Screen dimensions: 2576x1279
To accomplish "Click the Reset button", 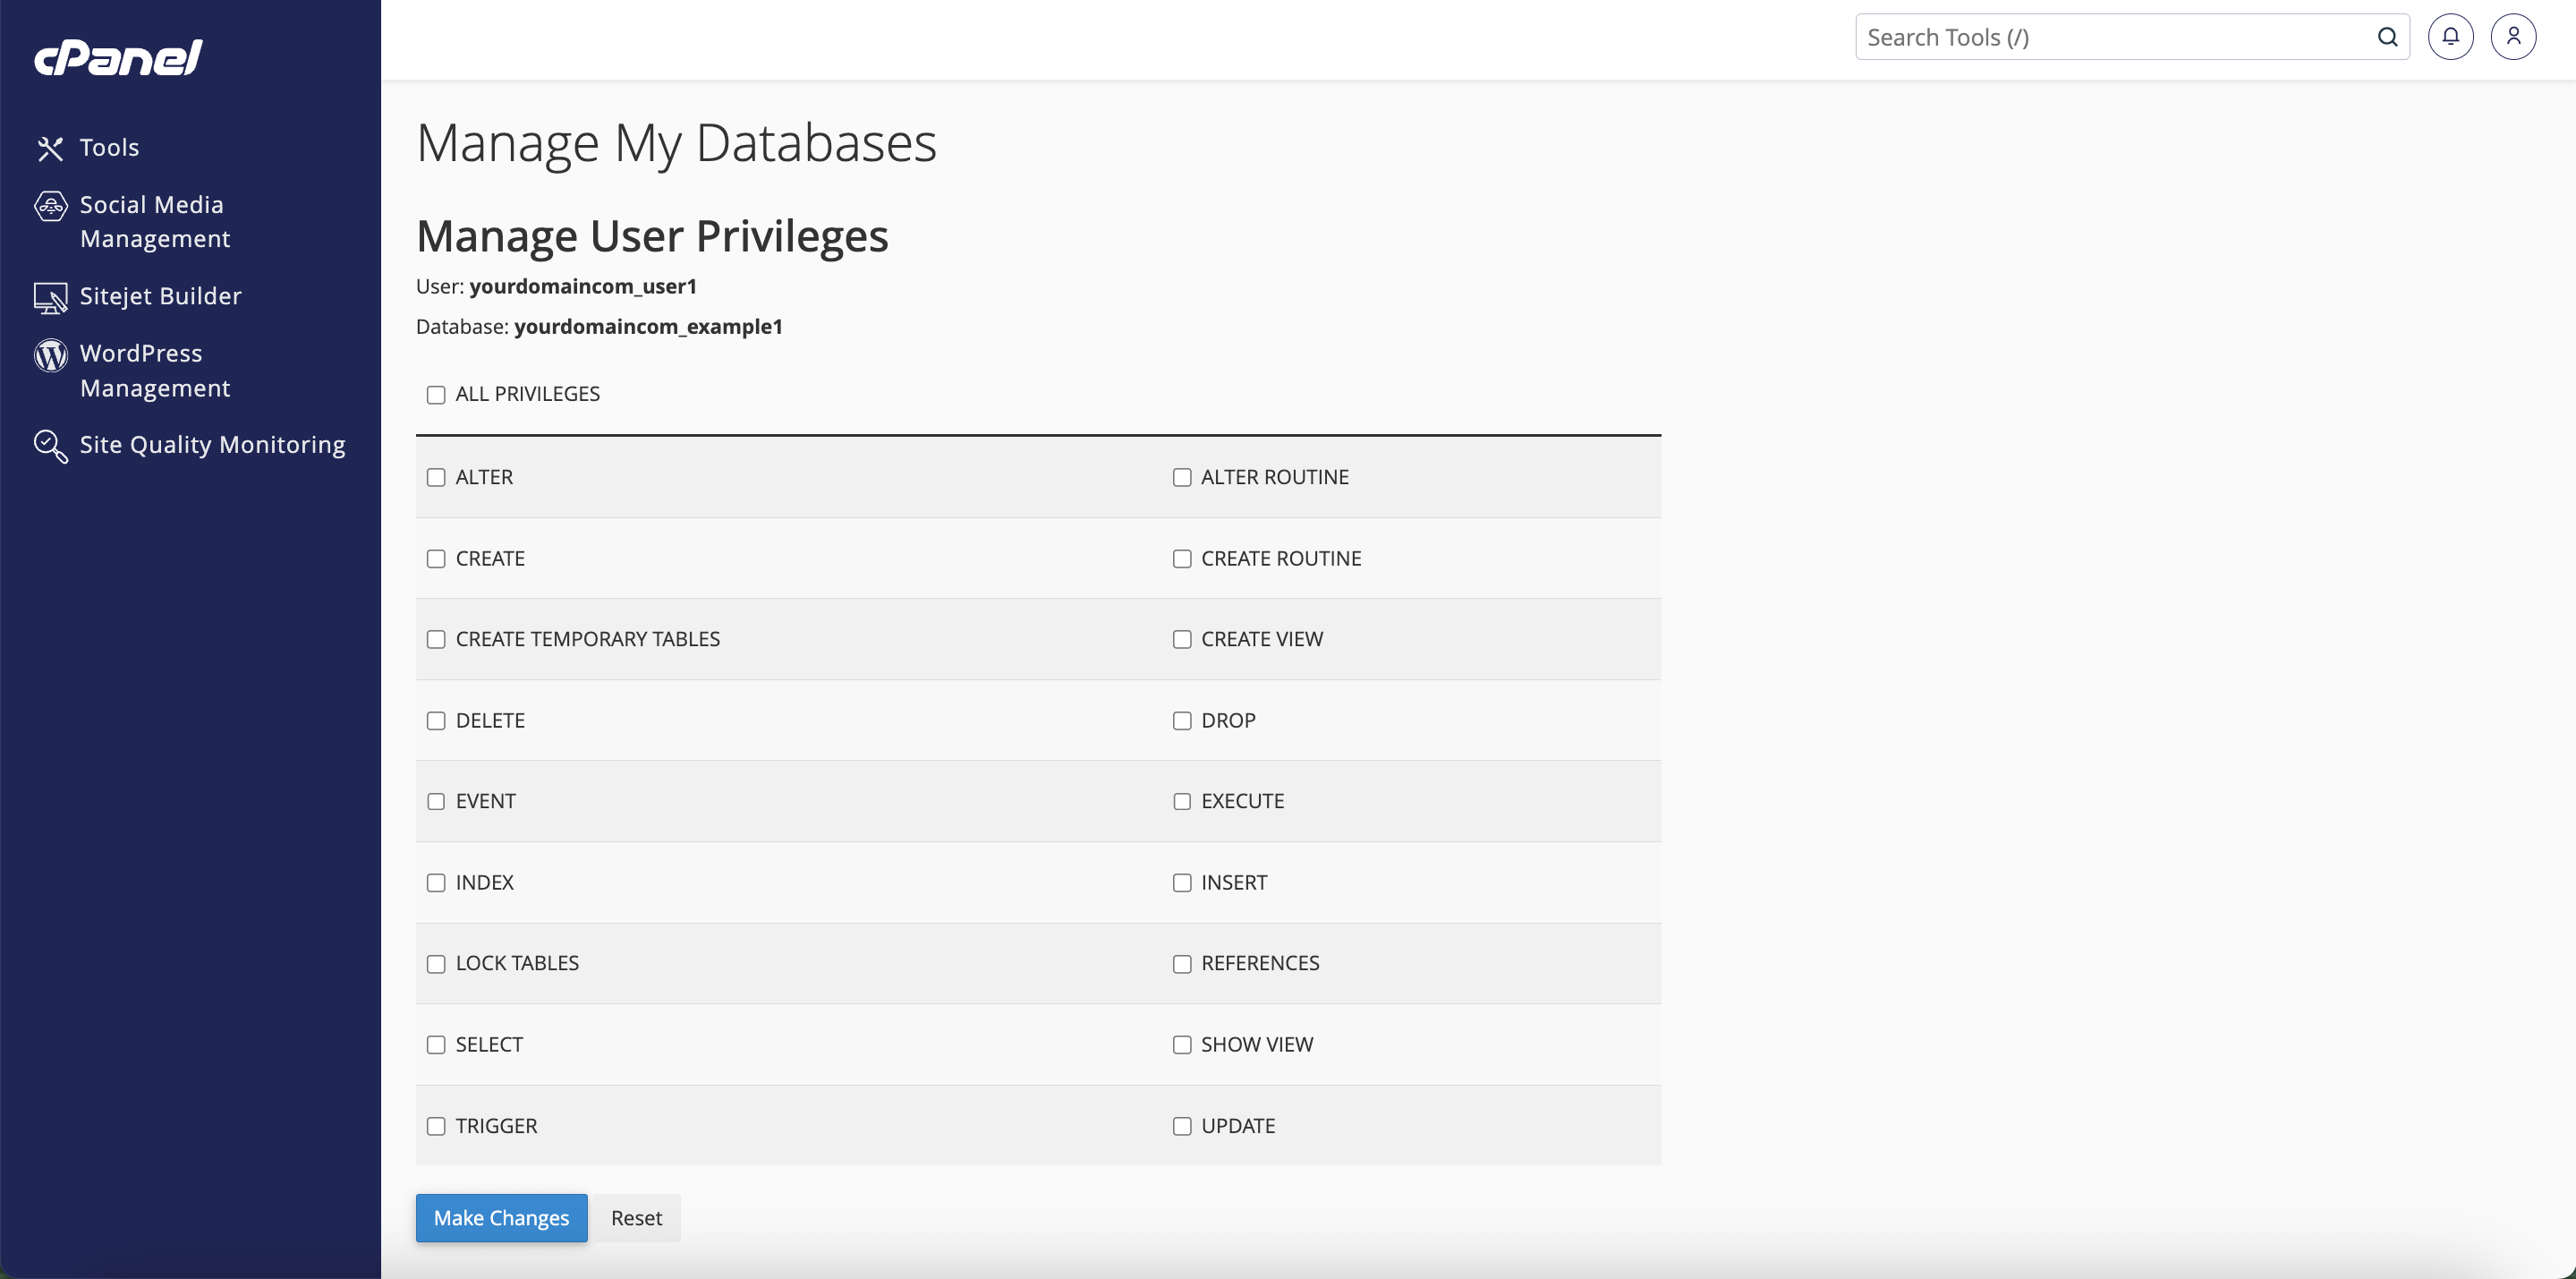I will [x=636, y=1218].
